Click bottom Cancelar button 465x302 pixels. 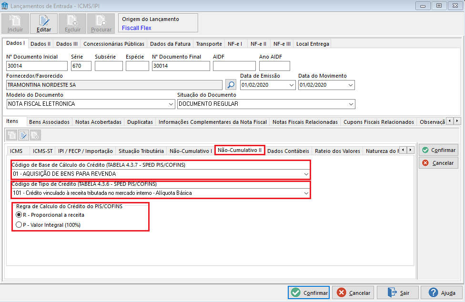tap(353, 293)
